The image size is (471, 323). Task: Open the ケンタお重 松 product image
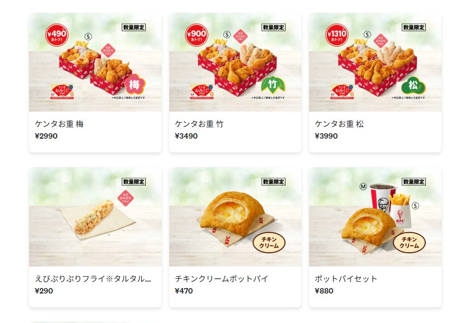pyautogui.click(x=375, y=62)
